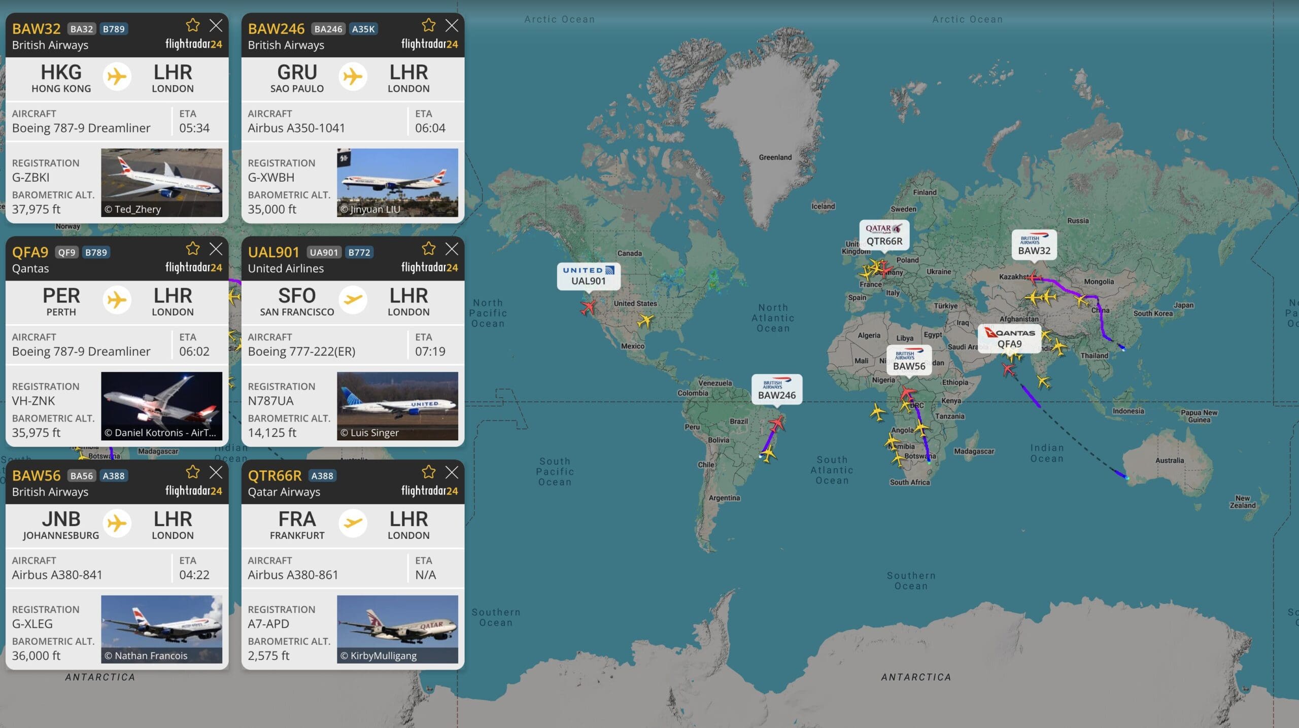Toggle the favorite star on the QTR66R card
This screenshot has width=1299, height=728.
point(428,471)
